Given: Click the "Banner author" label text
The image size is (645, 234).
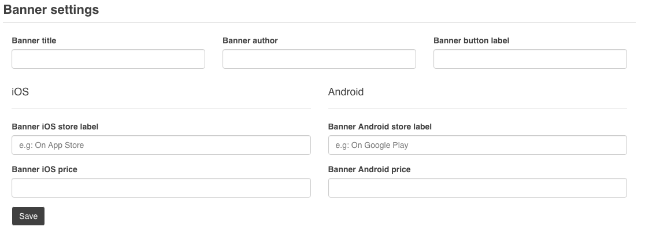Looking at the screenshot, I should click(250, 40).
